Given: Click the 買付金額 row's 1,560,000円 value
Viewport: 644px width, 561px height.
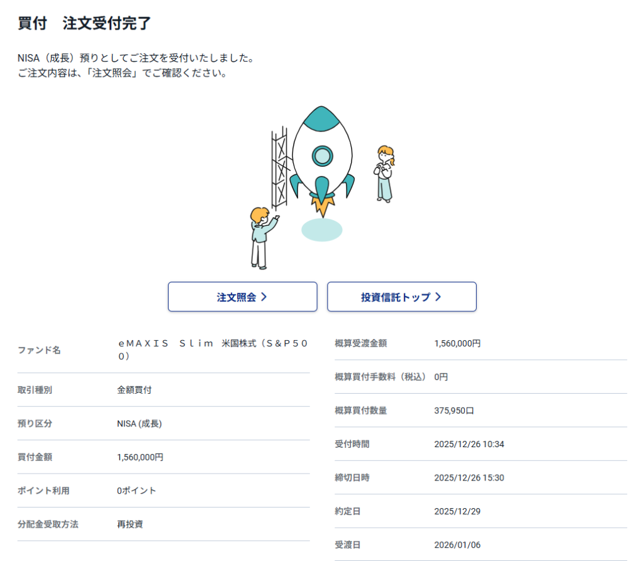Looking at the screenshot, I should point(140,457).
